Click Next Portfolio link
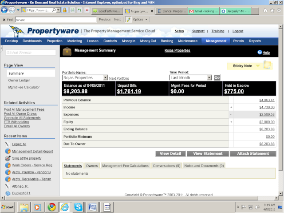 click(119, 78)
